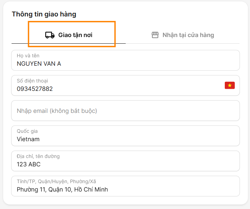Click the name text NGUYEN VAN A
Image resolution: width=250 pixels, height=209 pixels.
pyautogui.click(x=39, y=64)
